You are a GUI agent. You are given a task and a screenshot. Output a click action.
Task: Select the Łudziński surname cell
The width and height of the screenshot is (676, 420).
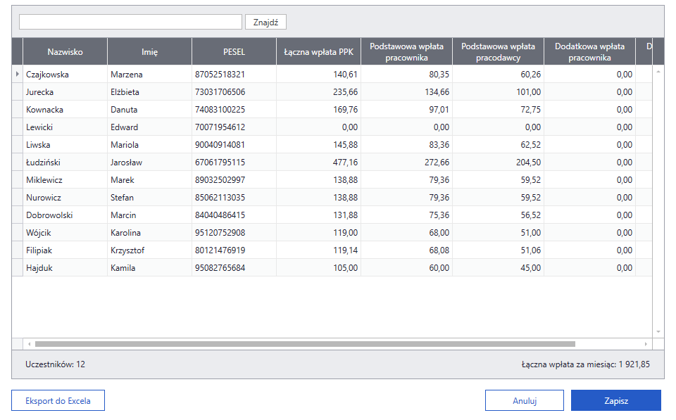click(x=65, y=163)
